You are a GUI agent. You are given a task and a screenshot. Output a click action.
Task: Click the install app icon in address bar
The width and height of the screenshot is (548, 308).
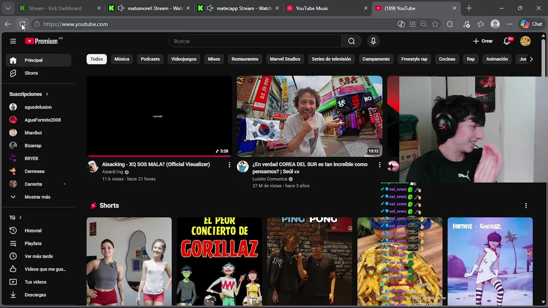[413, 24]
